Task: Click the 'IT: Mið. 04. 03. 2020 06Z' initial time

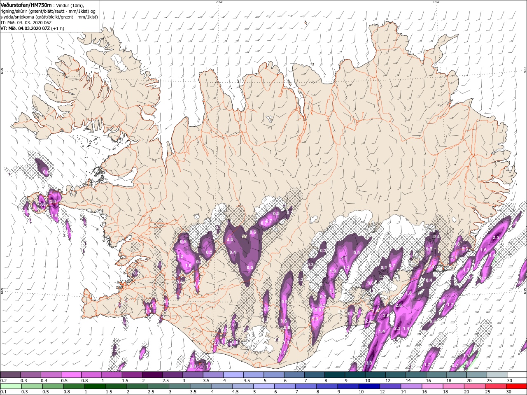Action: (x=26, y=23)
